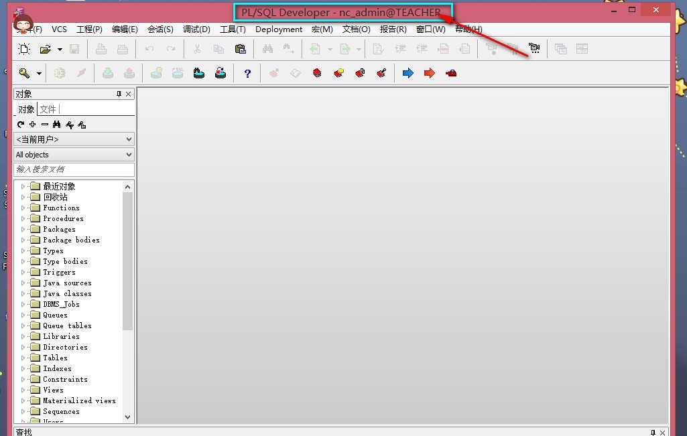
Task: Click the red book with pen icon
Action: pos(381,73)
